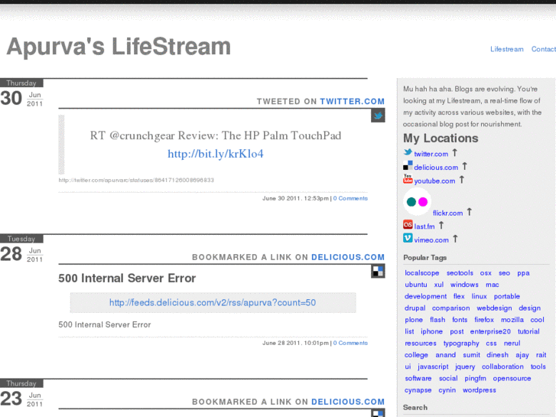Screen dimensions: 556x417
Task: Click the up arrow next to flickr.com
Action: click(x=469, y=212)
